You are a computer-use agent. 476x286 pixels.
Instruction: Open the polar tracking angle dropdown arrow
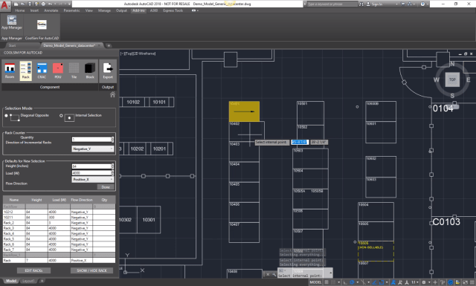358,282
